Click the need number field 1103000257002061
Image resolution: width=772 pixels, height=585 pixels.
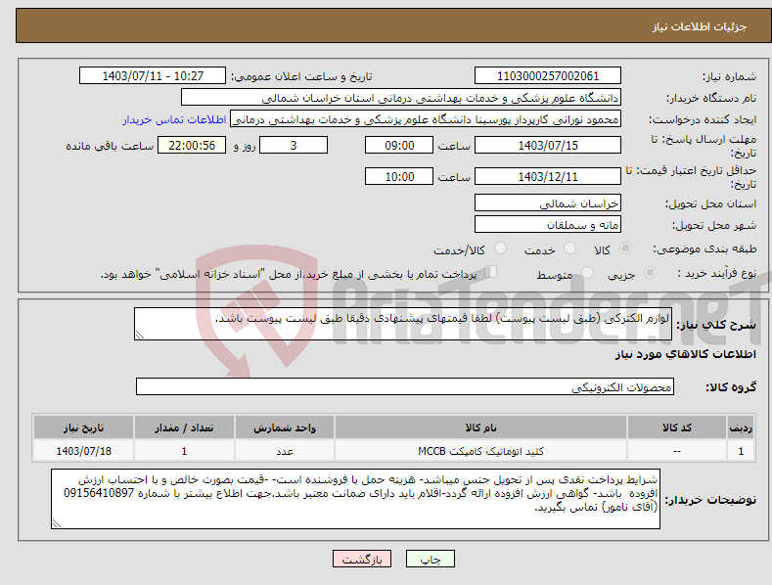click(548, 76)
